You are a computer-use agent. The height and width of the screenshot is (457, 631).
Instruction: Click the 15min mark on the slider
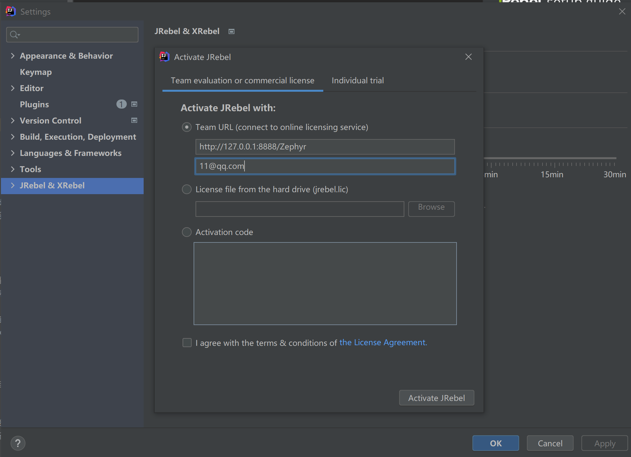[552, 174]
